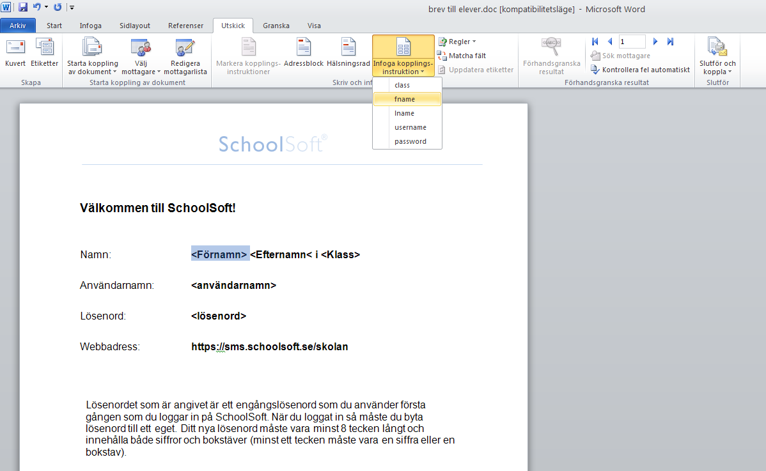Open the Arkiv file tab
The image size is (766, 471).
[x=18, y=26]
